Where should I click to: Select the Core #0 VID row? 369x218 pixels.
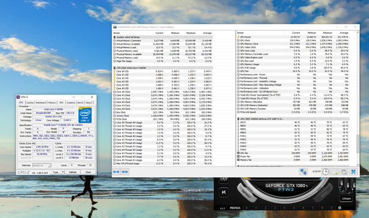pos(163,71)
